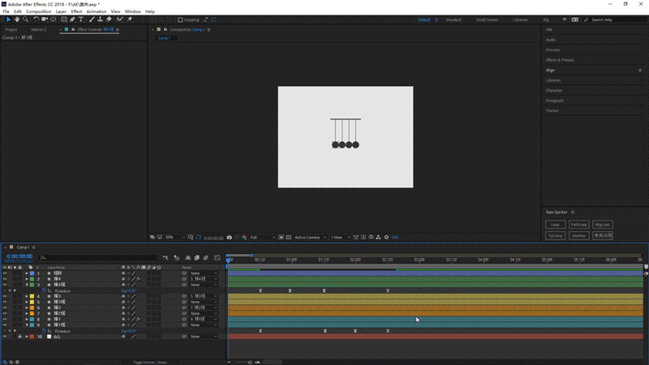Hide layer 1 using its eye icon
This screenshot has width=649, height=365.
click(5, 273)
